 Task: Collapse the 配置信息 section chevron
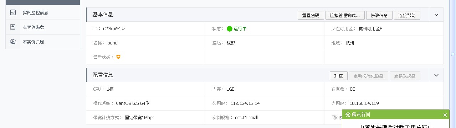pos(436,75)
